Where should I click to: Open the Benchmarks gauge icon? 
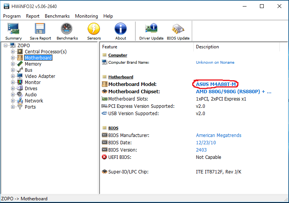(67, 29)
